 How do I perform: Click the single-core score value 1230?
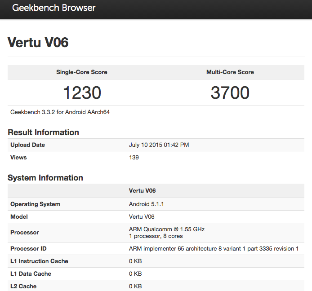pyautogui.click(x=82, y=93)
